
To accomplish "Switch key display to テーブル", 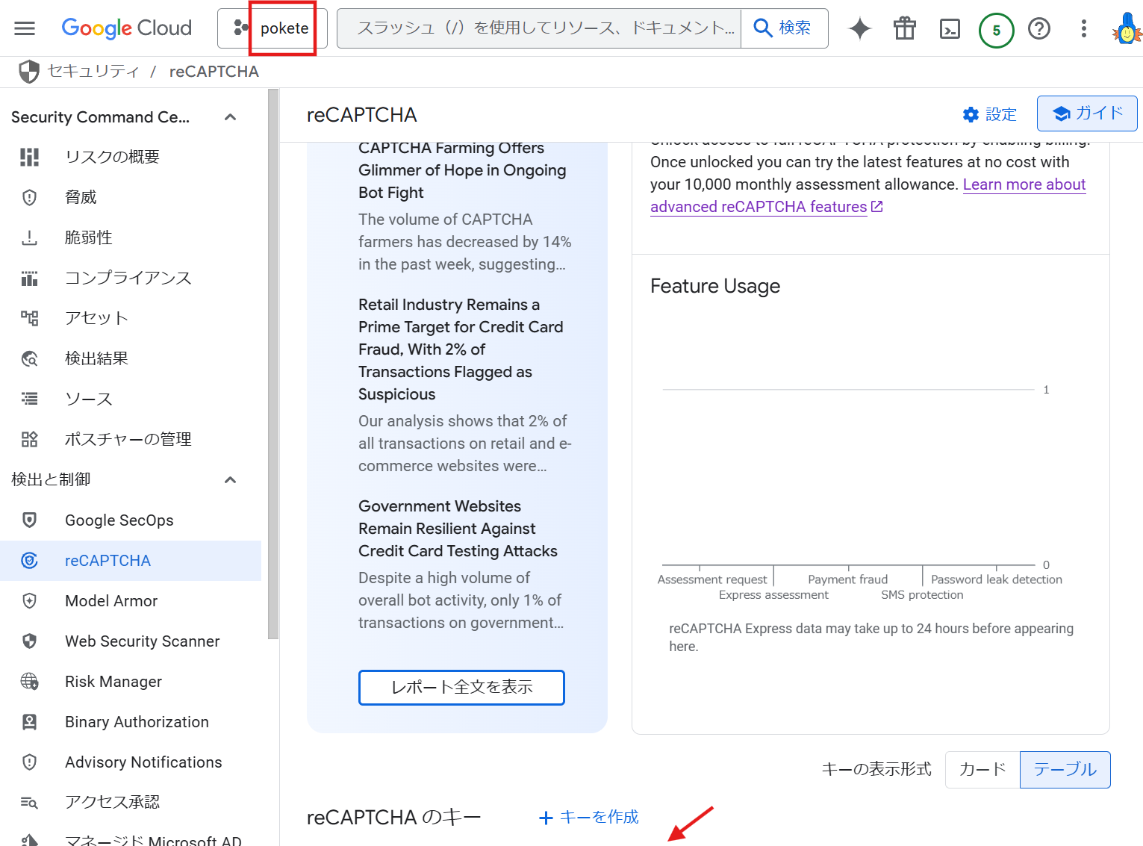I will pyautogui.click(x=1065, y=770).
